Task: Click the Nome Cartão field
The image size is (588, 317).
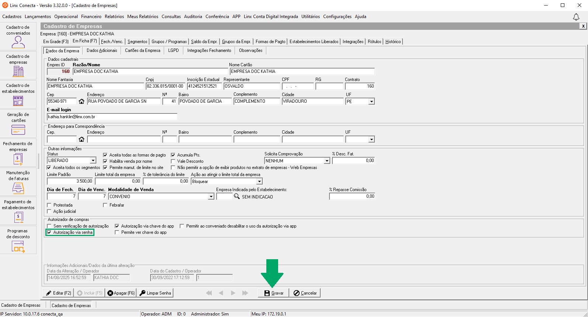Action: (x=302, y=71)
